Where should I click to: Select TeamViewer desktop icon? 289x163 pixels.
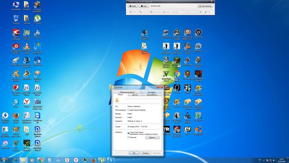pyautogui.click(x=37, y=118)
